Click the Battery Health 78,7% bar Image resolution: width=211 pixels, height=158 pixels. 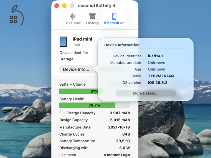pyautogui.click(x=95, y=105)
